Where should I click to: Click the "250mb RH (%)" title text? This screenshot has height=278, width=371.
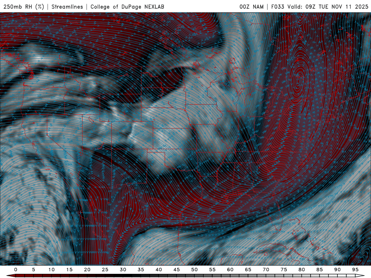coord(24,7)
